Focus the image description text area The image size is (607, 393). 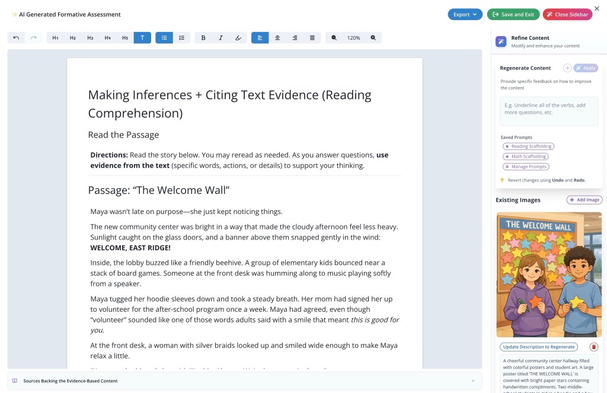pyautogui.click(x=549, y=374)
